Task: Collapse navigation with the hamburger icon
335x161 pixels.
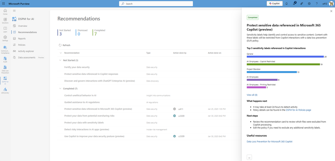Action: (14, 11)
